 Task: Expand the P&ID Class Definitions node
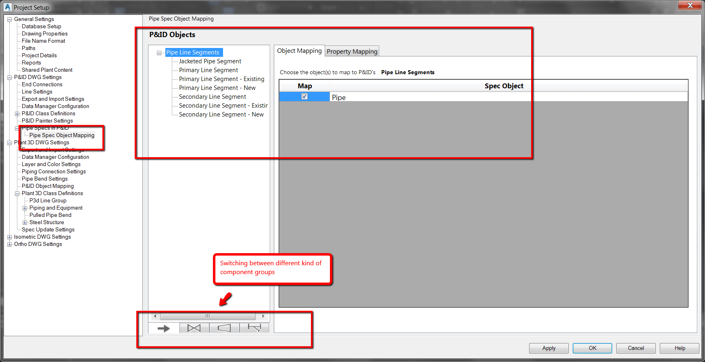coord(17,114)
